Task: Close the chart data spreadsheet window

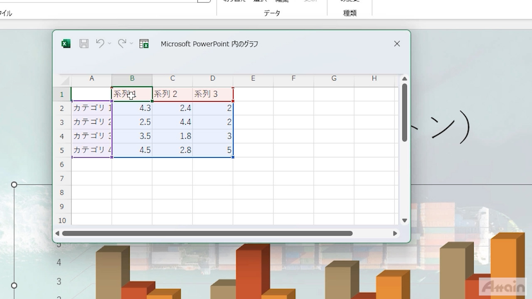Action: (397, 44)
